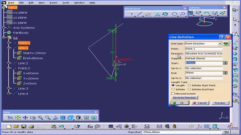The width and height of the screenshot is (241, 135).
Task: Click the Fit All In icon
Action: coord(18,117)
